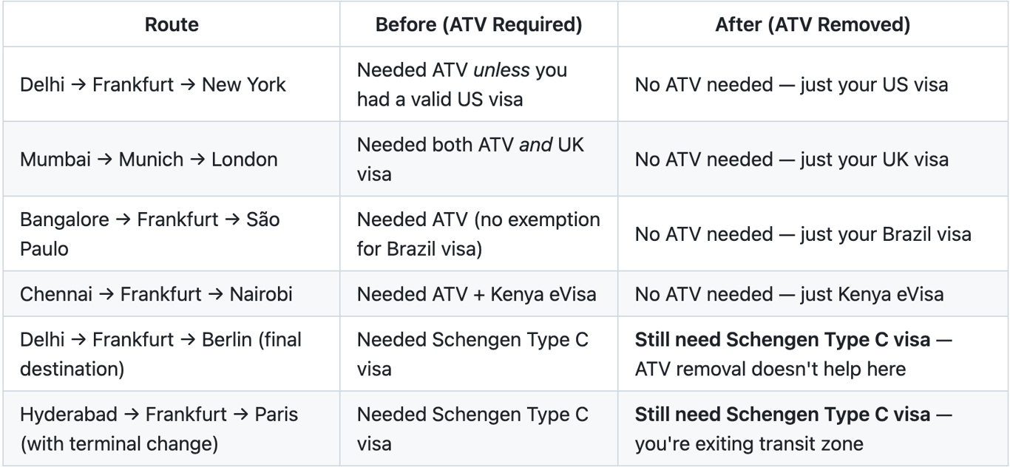Select the Bangalore → Frankfurt → São Paulo route

150,234
